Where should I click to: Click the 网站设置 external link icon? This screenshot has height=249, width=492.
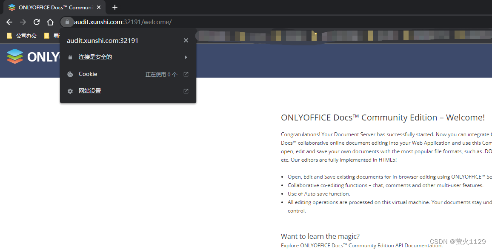pos(186,91)
